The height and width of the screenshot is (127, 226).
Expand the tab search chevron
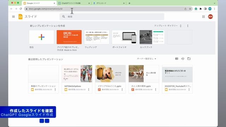[x=214, y=3]
